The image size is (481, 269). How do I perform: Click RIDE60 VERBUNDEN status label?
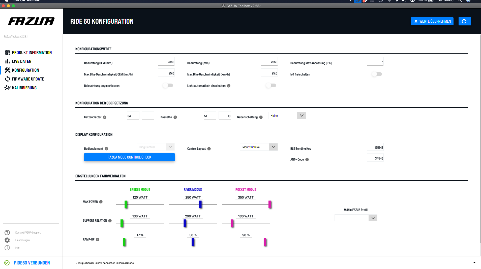pyautogui.click(x=32, y=263)
